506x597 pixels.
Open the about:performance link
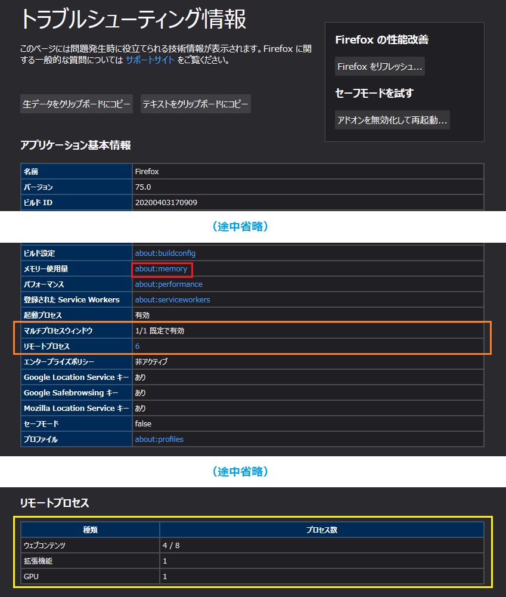[169, 284]
